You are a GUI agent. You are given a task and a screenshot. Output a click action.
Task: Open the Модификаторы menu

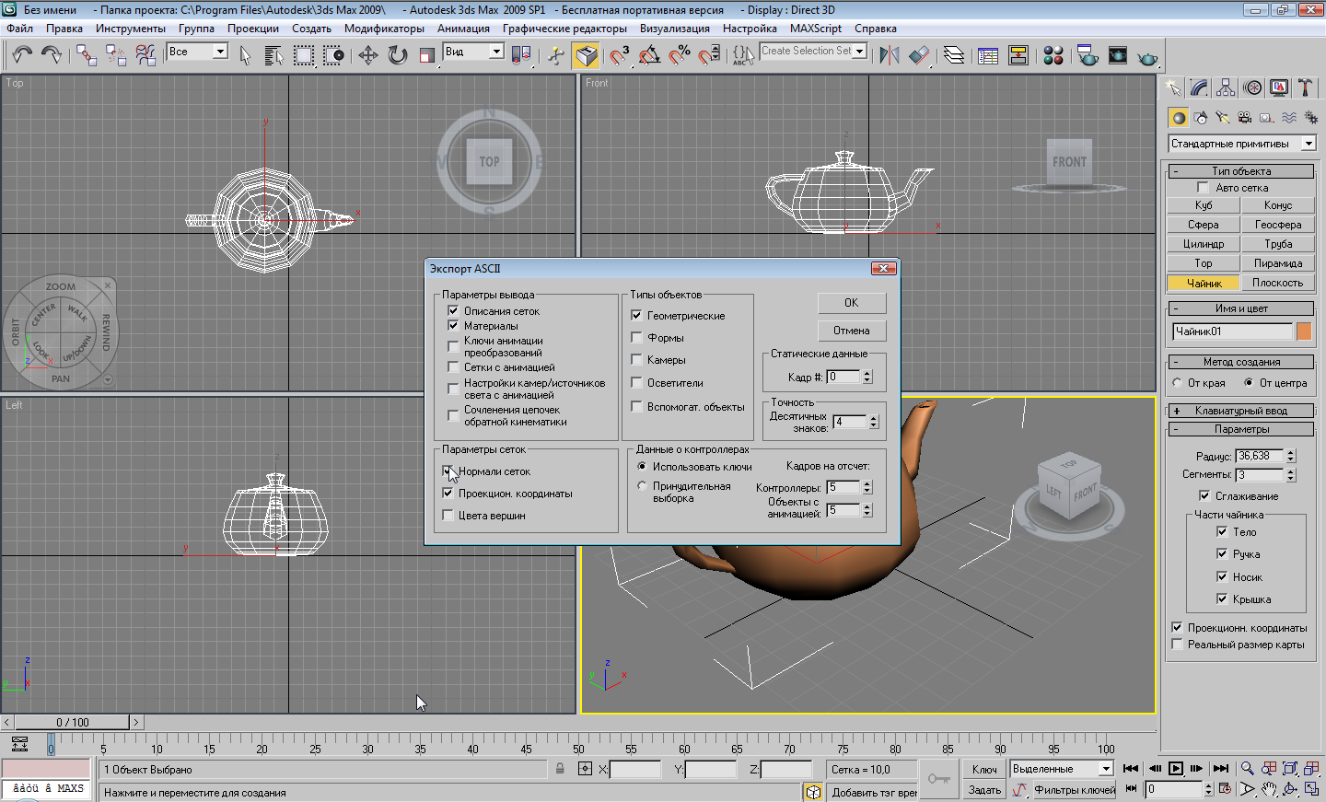point(384,29)
